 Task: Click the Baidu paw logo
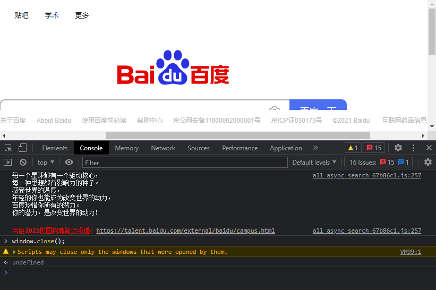click(173, 68)
